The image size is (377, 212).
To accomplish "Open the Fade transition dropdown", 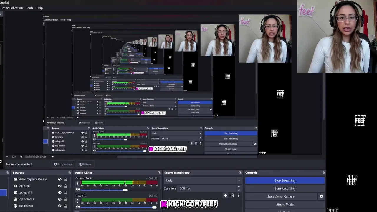I will click(x=203, y=180).
